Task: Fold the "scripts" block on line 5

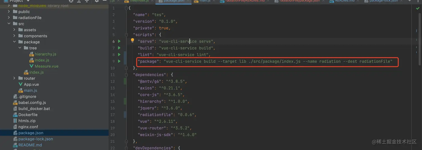Action: pos(126,35)
